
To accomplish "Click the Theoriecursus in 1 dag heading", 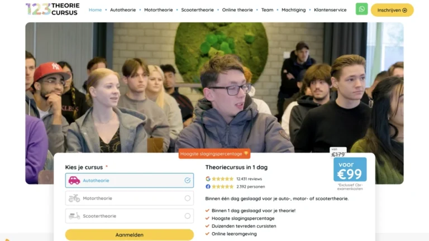I will coord(236,167).
